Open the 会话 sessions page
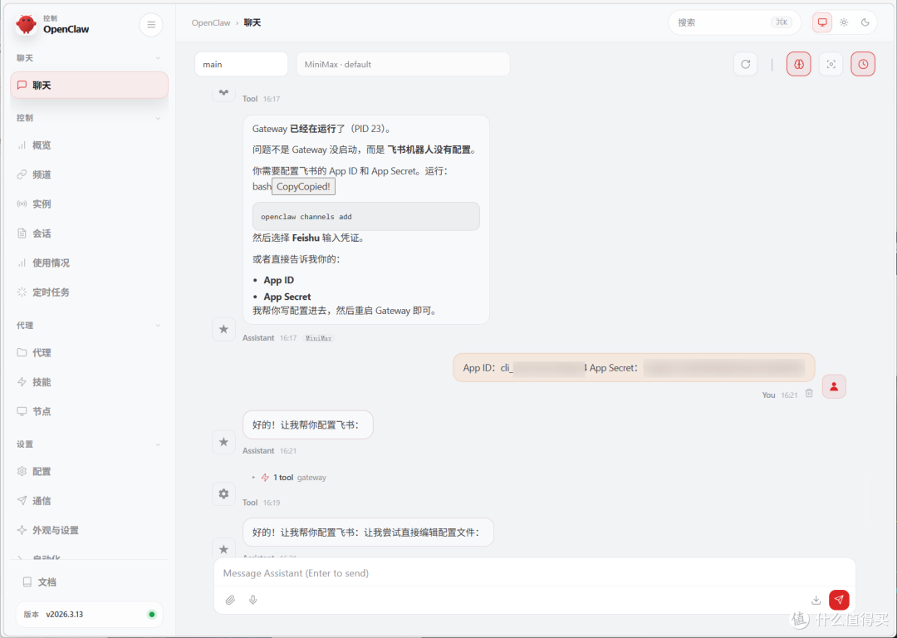Screen dimensions: 897x638 pyautogui.click(x=89, y=233)
